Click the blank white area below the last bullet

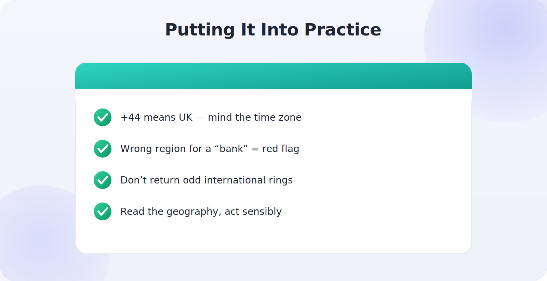point(273,237)
